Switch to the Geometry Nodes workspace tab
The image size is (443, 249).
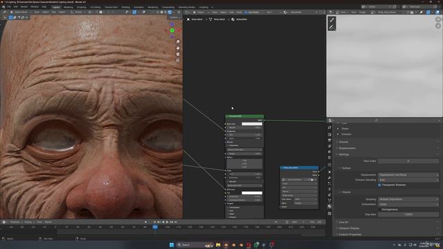(x=187, y=7)
